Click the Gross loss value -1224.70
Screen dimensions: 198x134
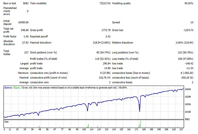pos(188,30)
